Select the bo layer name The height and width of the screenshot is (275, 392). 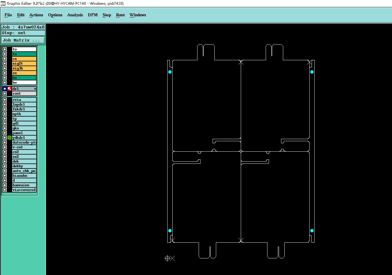click(x=24, y=82)
